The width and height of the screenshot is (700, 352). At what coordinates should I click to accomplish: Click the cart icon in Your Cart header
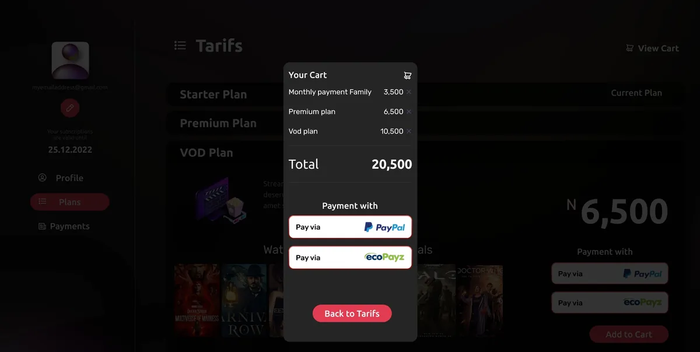(x=407, y=75)
